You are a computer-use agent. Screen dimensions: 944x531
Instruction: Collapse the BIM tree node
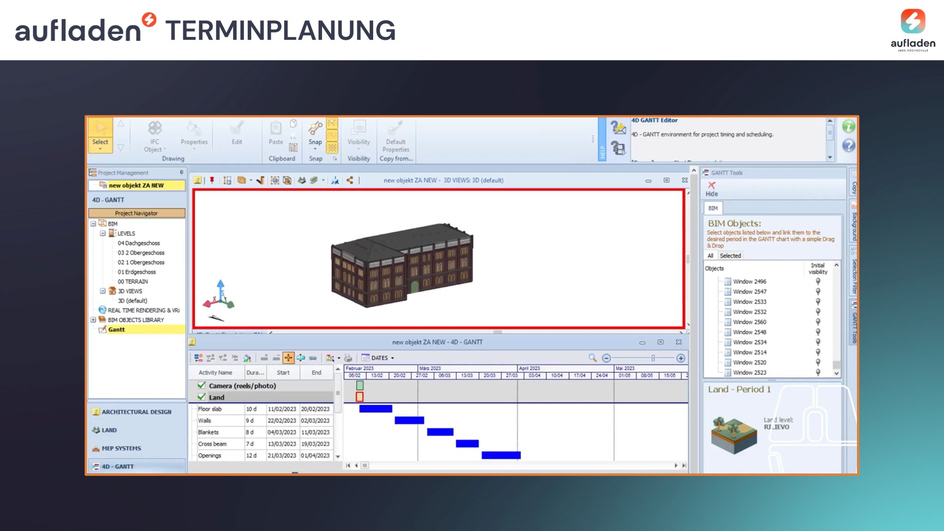(x=93, y=224)
